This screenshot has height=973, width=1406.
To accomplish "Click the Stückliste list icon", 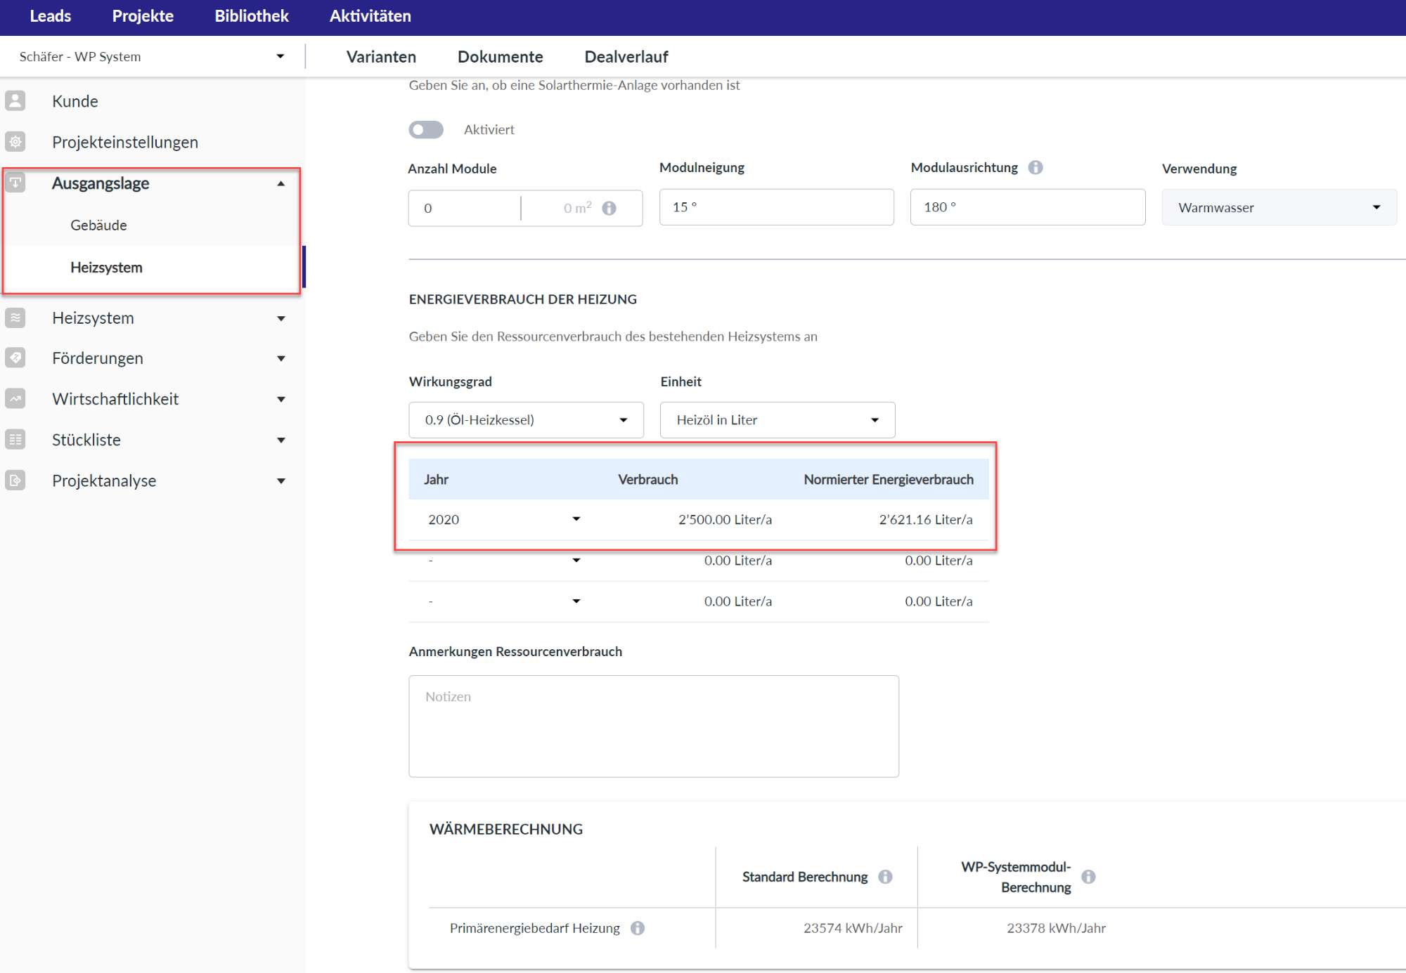I will pos(15,439).
